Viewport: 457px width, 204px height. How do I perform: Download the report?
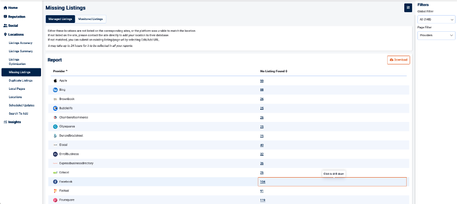tap(398, 60)
